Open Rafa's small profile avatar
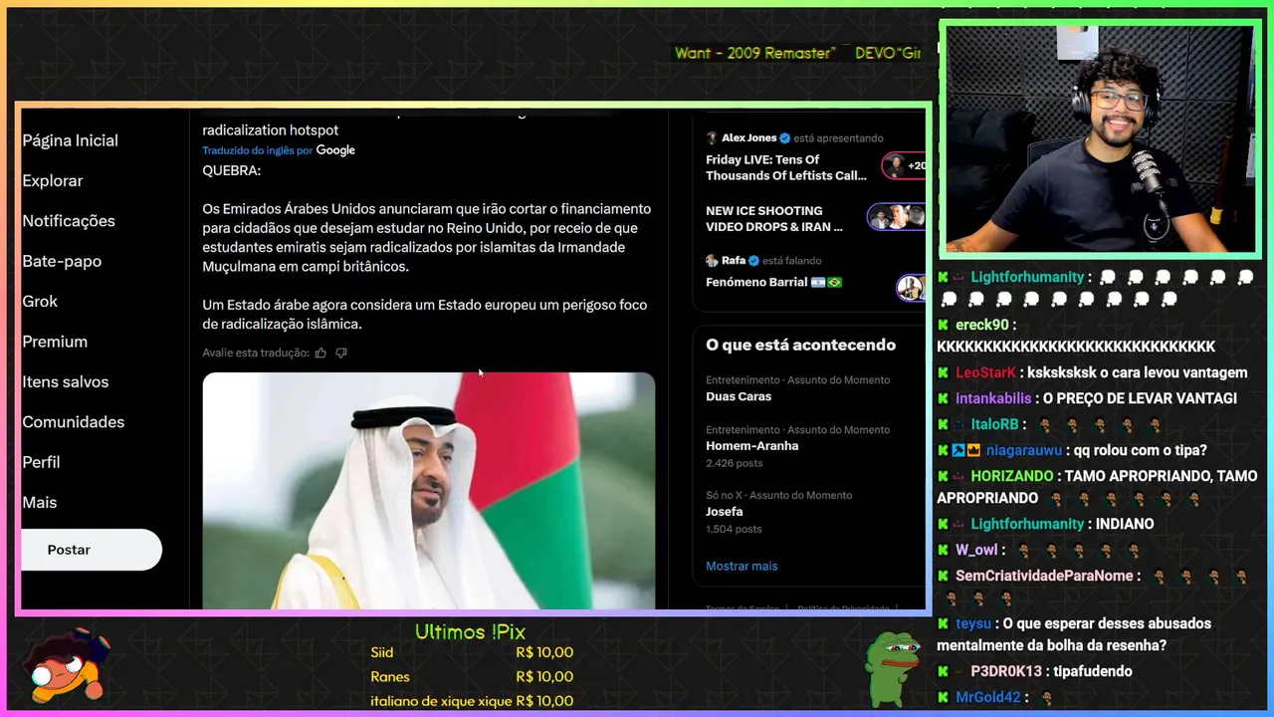The width and height of the screenshot is (1274, 717). 712,260
